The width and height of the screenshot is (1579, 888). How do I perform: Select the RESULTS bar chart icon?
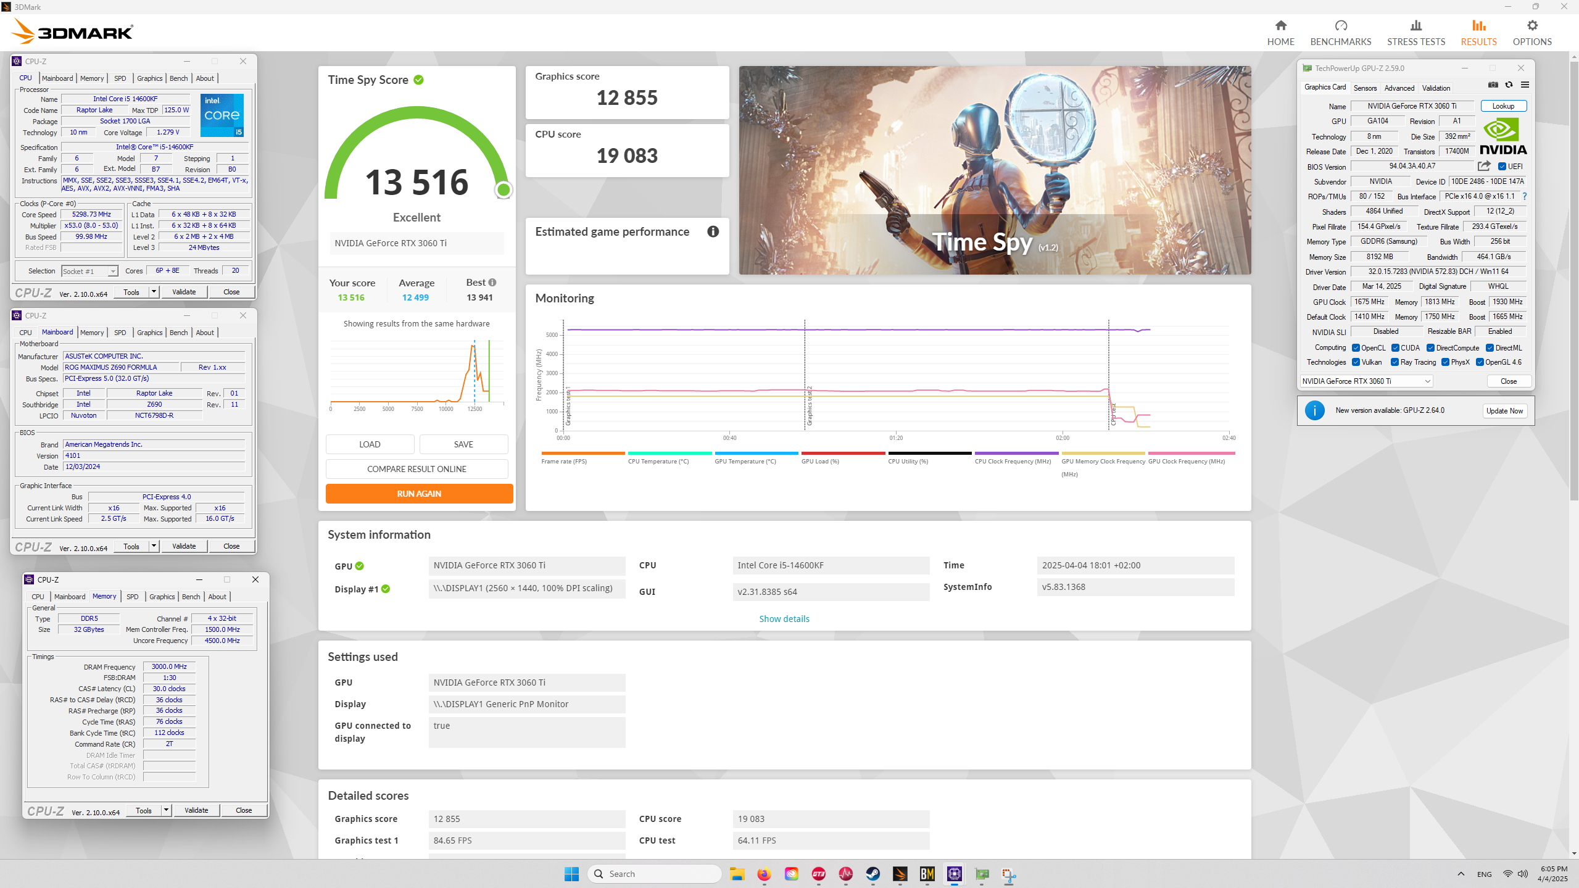1478,25
